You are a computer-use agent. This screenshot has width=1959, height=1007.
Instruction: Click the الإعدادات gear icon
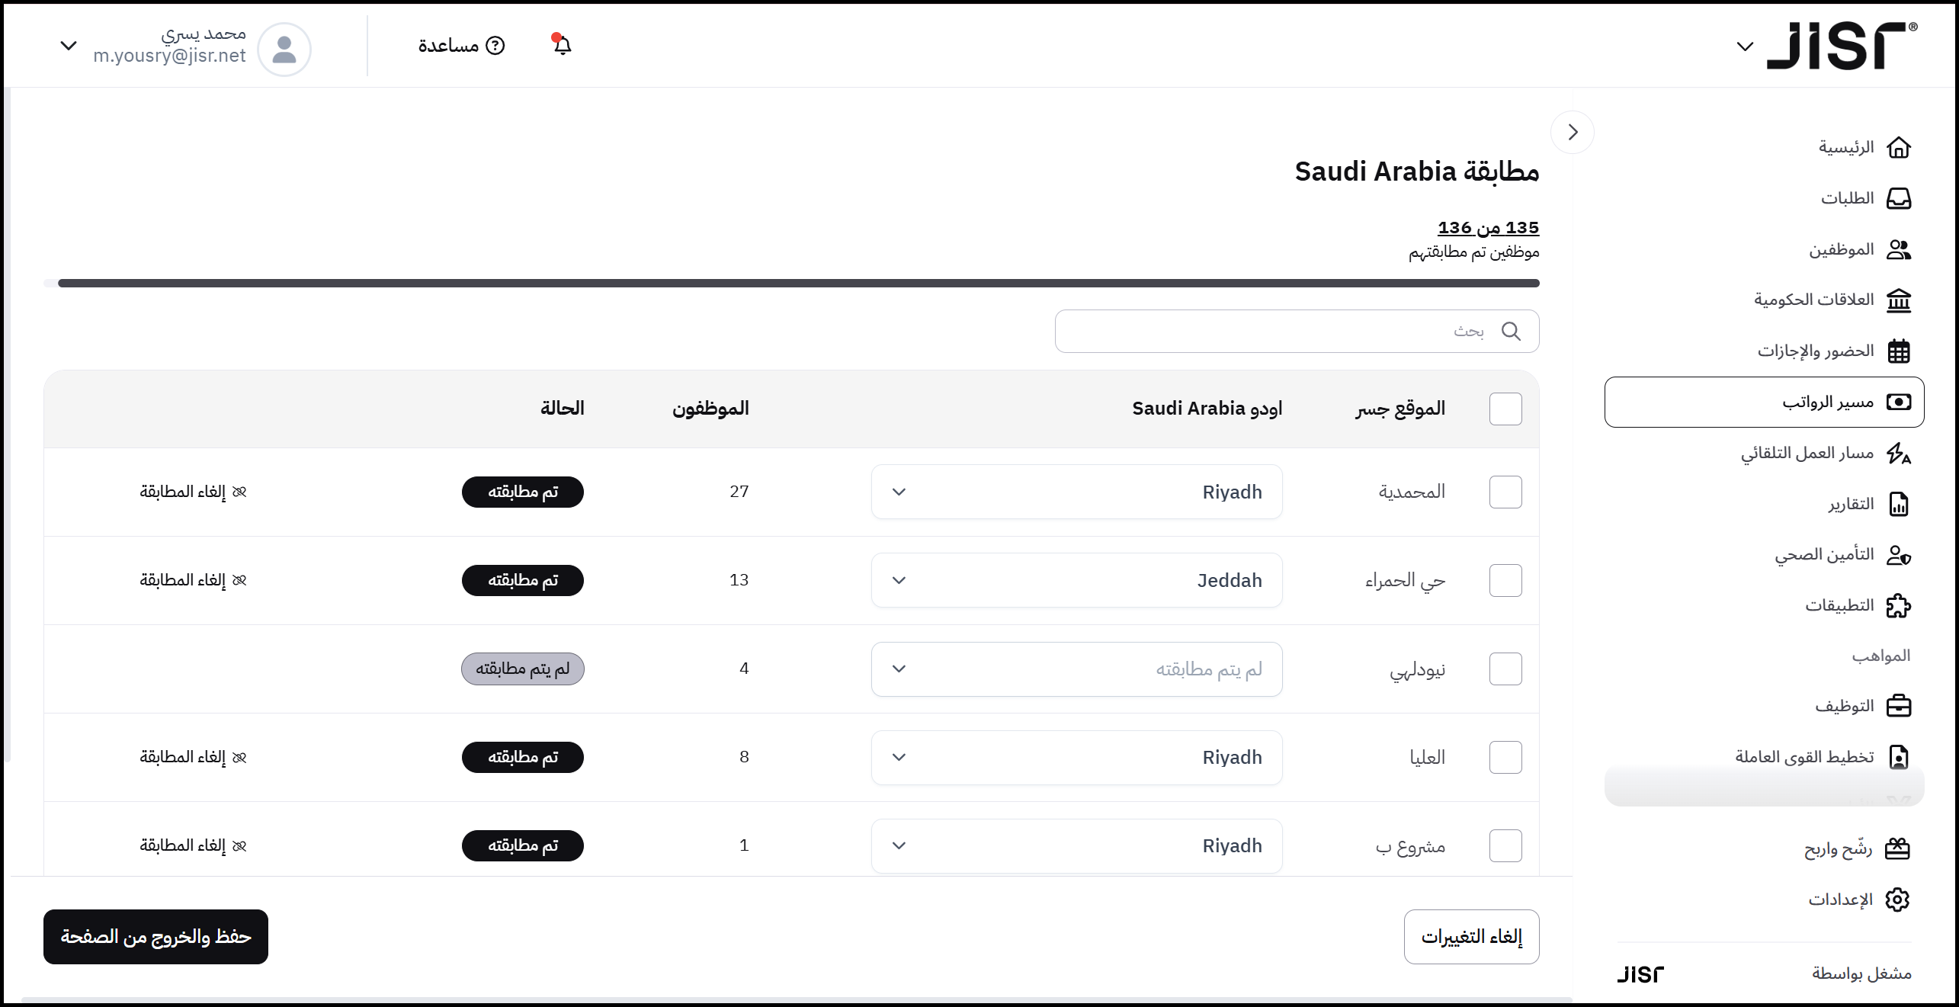pyautogui.click(x=1896, y=900)
